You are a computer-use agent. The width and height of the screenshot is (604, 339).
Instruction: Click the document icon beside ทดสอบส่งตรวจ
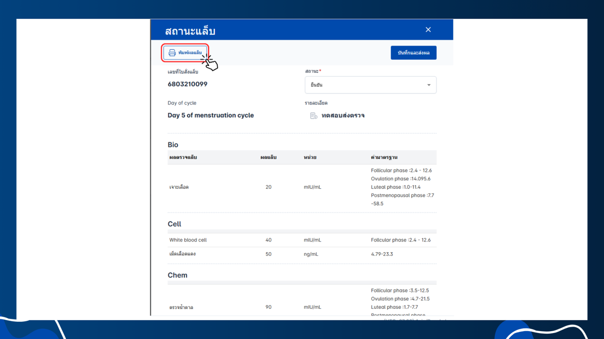tap(314, 115)
